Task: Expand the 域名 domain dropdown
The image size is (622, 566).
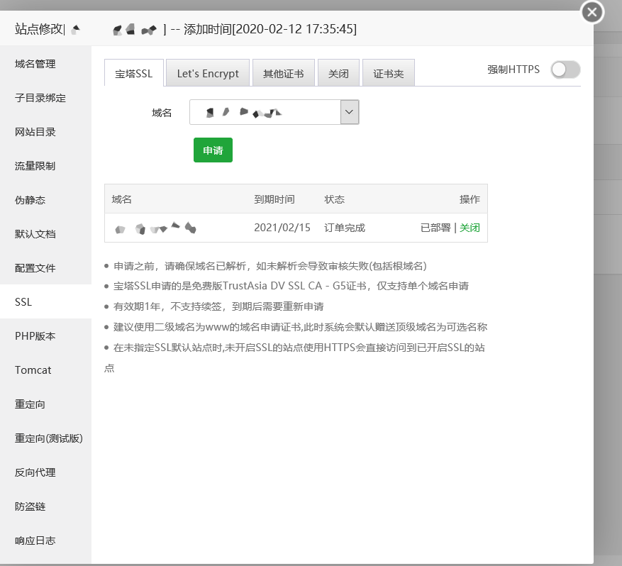Action: 348,111
